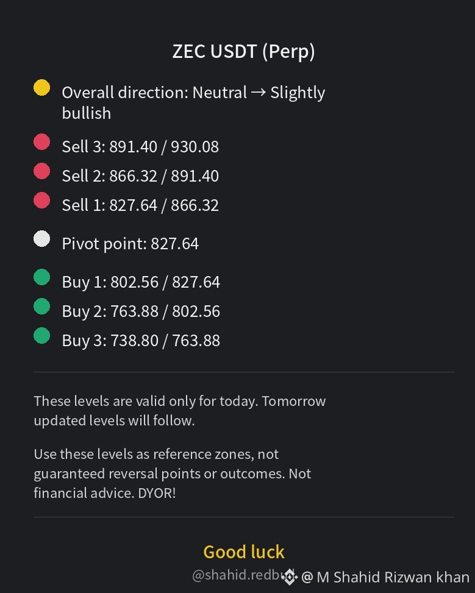Click the green circle beside Buy 2
Image resolution: width=475 pixels, height=593 pixels.
coord(41,307)
